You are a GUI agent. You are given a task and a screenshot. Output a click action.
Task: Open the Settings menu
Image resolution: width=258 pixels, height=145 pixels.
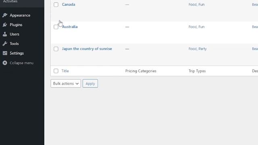[x=17, y=53]
